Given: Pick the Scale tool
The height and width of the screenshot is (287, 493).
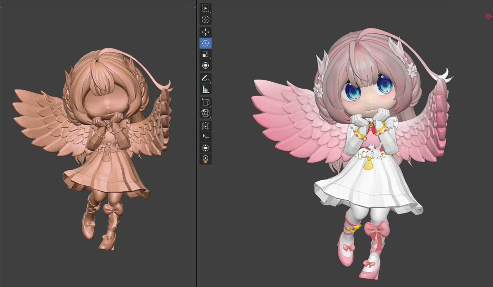Looking at the screenshot, I should (205, 54).
